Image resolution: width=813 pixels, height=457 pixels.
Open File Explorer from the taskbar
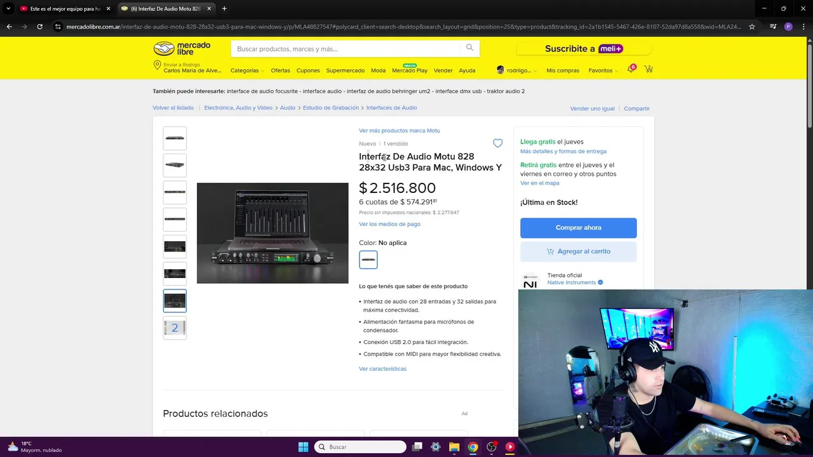(454, 447)
